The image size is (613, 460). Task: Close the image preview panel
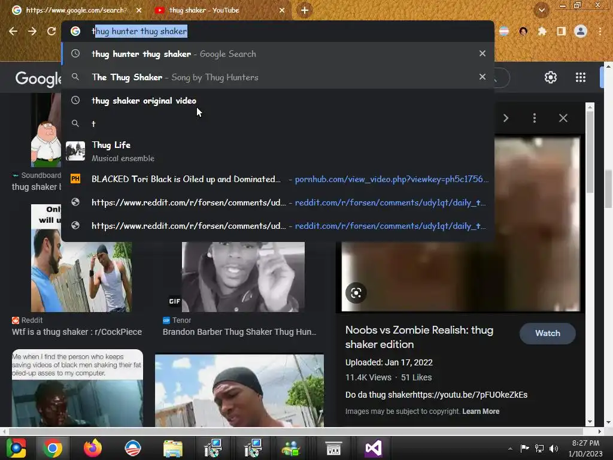(x=563, y=118)
